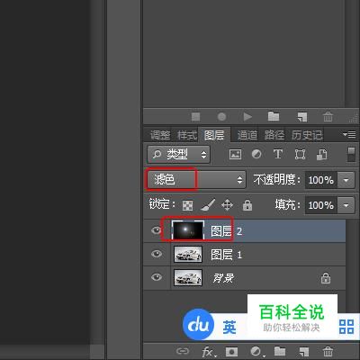Click the 填充 value field

321,205
